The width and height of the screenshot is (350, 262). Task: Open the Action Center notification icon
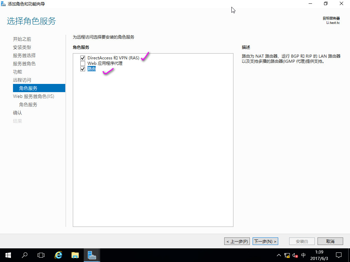pyautogui.click(x=339, y=255)
